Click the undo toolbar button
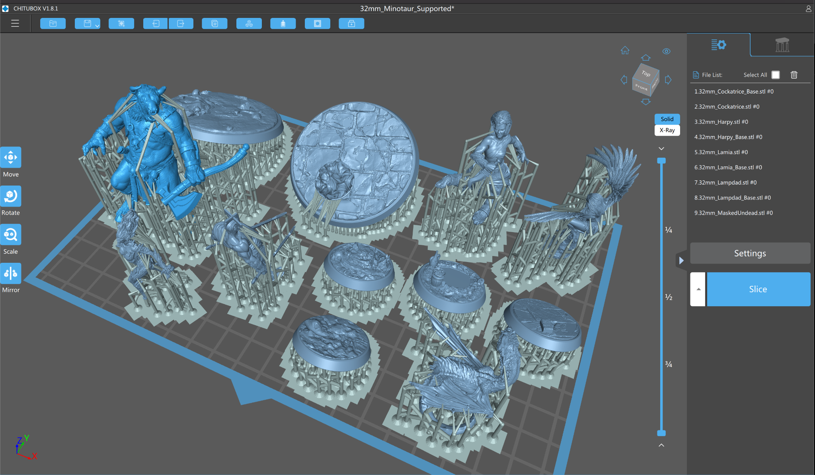The image size is (815, 475). tap(156, 23)
